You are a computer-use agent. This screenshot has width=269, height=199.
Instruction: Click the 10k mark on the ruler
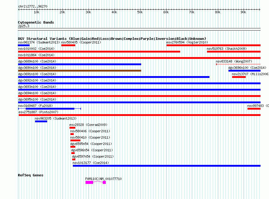(x=37, y=12)
